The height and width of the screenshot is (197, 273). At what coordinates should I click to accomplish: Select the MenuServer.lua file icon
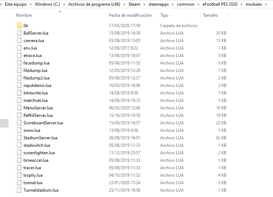[19, 108]
